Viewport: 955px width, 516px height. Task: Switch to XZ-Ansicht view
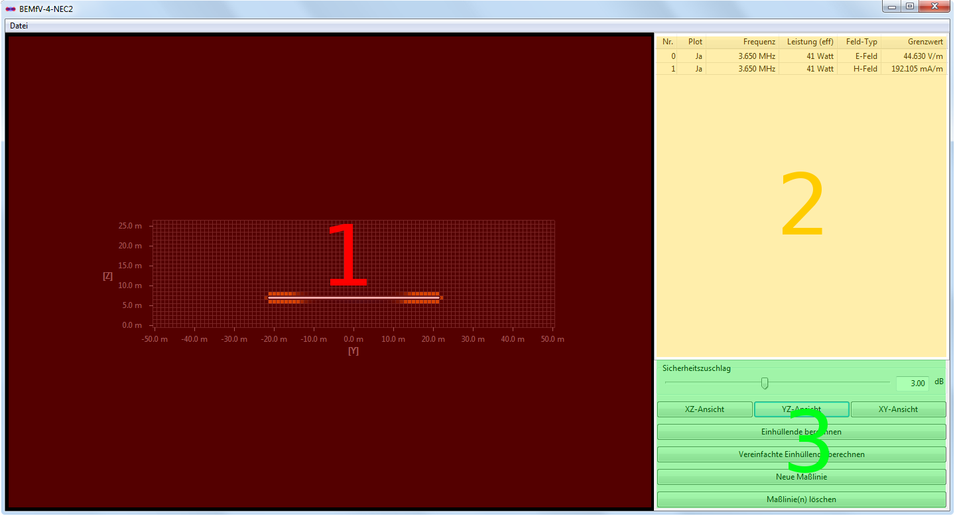[704, 409]
